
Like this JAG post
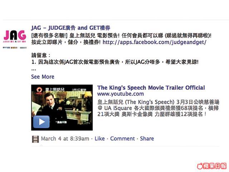(99, 139)
